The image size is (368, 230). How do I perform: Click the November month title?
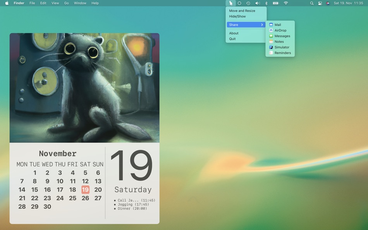pyautogui.click(x=58, y=153)
